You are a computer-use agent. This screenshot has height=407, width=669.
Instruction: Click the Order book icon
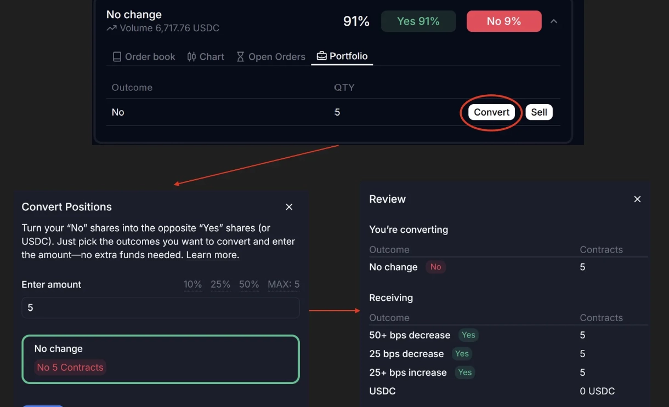tap(116, 56)
